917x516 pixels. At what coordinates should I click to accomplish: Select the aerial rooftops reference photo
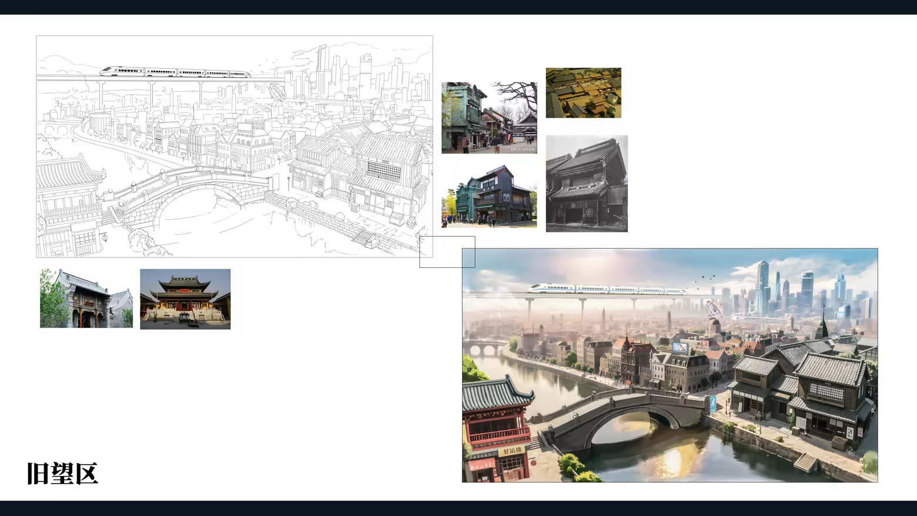(583, 93)
